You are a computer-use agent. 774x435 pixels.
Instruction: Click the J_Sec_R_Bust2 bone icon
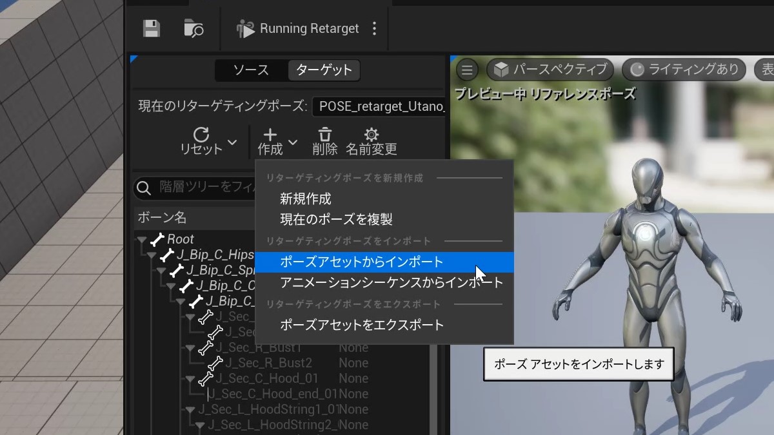point(215,363)
